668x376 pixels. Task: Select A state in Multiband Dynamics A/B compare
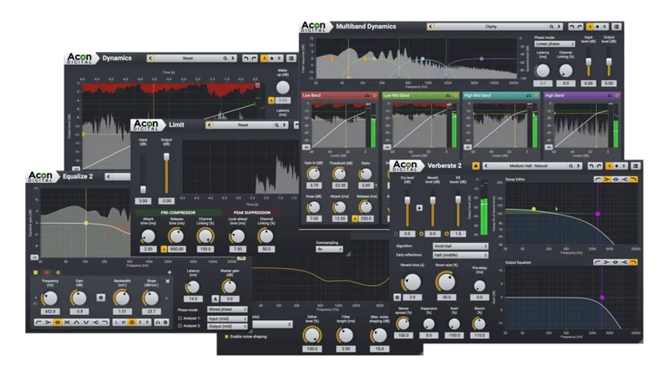click(590, 27)
